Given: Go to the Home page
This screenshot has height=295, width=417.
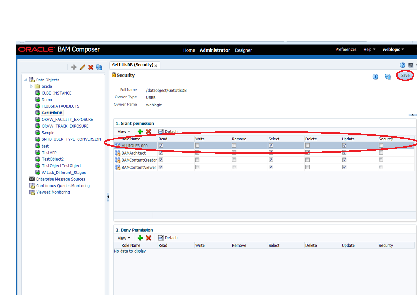Looking at the screenshot, I should coord(189,50).
